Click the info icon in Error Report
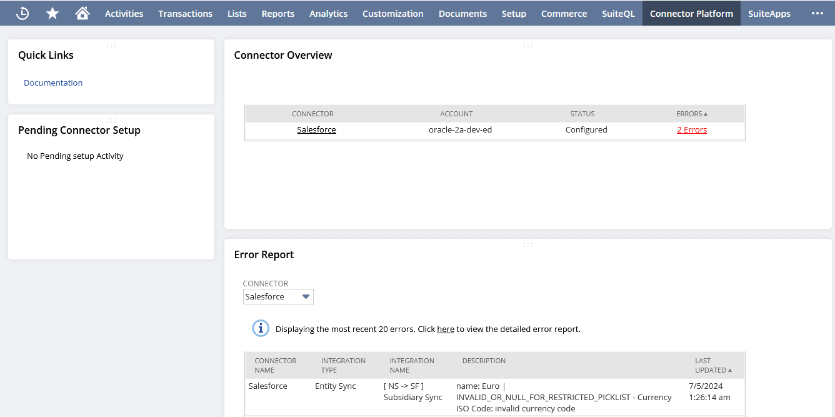The width and height of the screenshot is (835, 417). pos(261,328)
